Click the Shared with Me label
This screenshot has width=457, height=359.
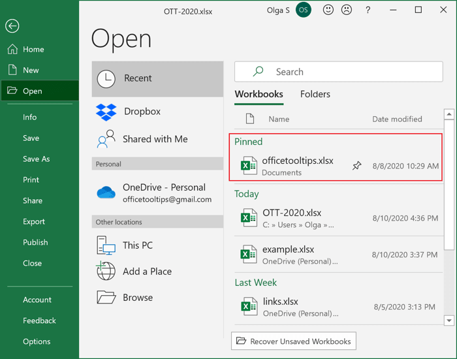[155, 139]
